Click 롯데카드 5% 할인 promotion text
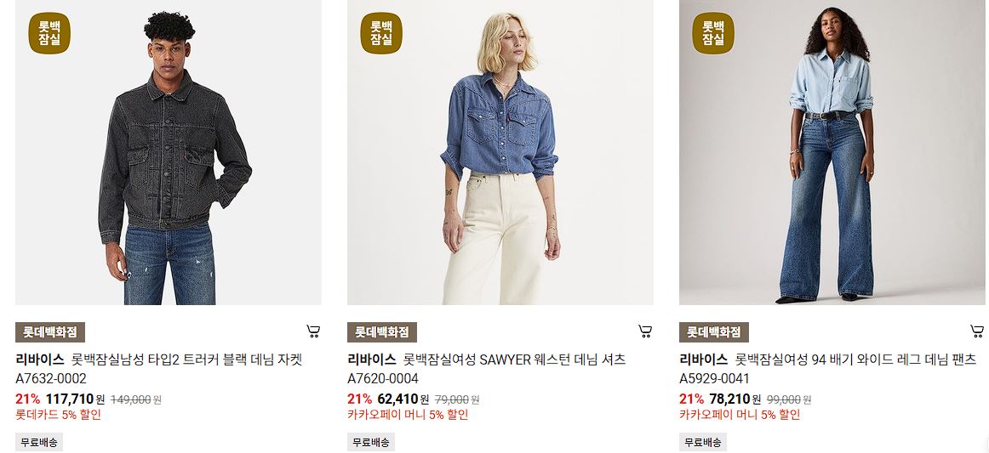This screenshot has width=989, height=453. 58,415
